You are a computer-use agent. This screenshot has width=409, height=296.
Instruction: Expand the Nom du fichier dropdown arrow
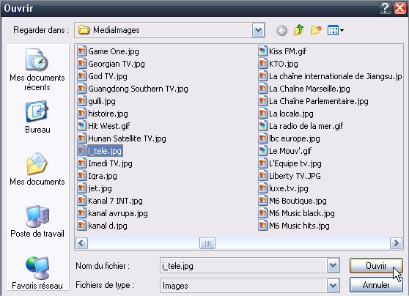pyautogui.click(x=333, y=266)
